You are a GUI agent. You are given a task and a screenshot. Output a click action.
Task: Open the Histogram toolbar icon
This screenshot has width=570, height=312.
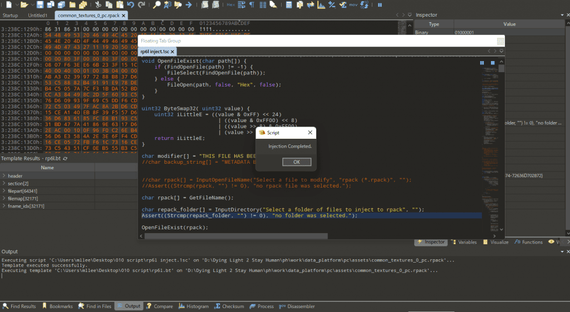pos(321,4)
